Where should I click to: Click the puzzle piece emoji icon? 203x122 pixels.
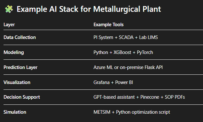point(9,9)
